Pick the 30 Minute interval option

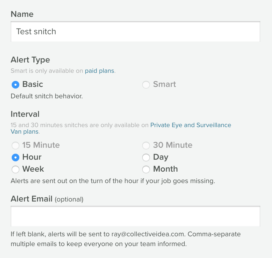point(146,146)
